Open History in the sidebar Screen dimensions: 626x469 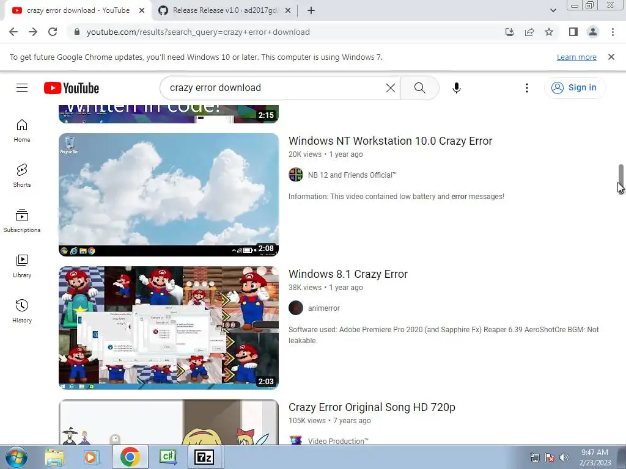[x=22, y=311]
